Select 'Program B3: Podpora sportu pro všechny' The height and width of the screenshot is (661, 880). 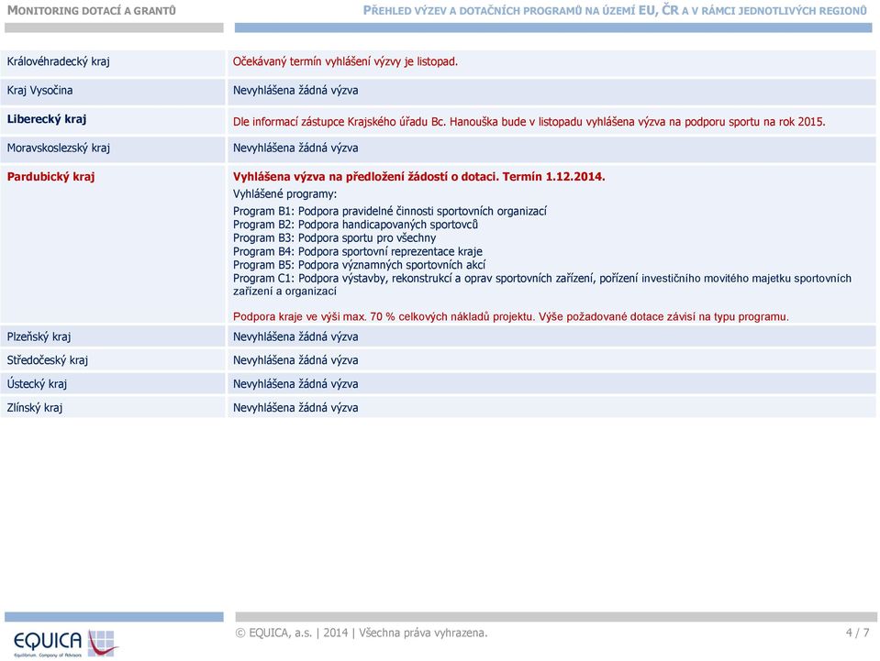click(x=335, y=237)
